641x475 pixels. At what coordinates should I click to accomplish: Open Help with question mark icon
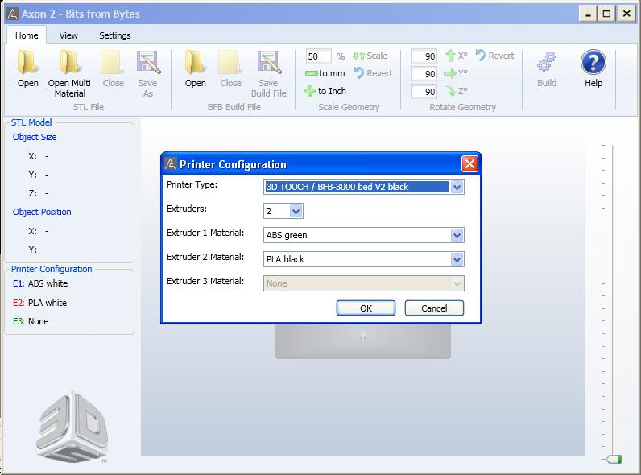click(x=593, y=63)
